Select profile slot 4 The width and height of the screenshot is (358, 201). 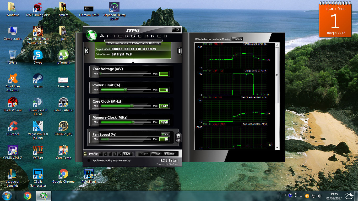[x=115, y=154]
